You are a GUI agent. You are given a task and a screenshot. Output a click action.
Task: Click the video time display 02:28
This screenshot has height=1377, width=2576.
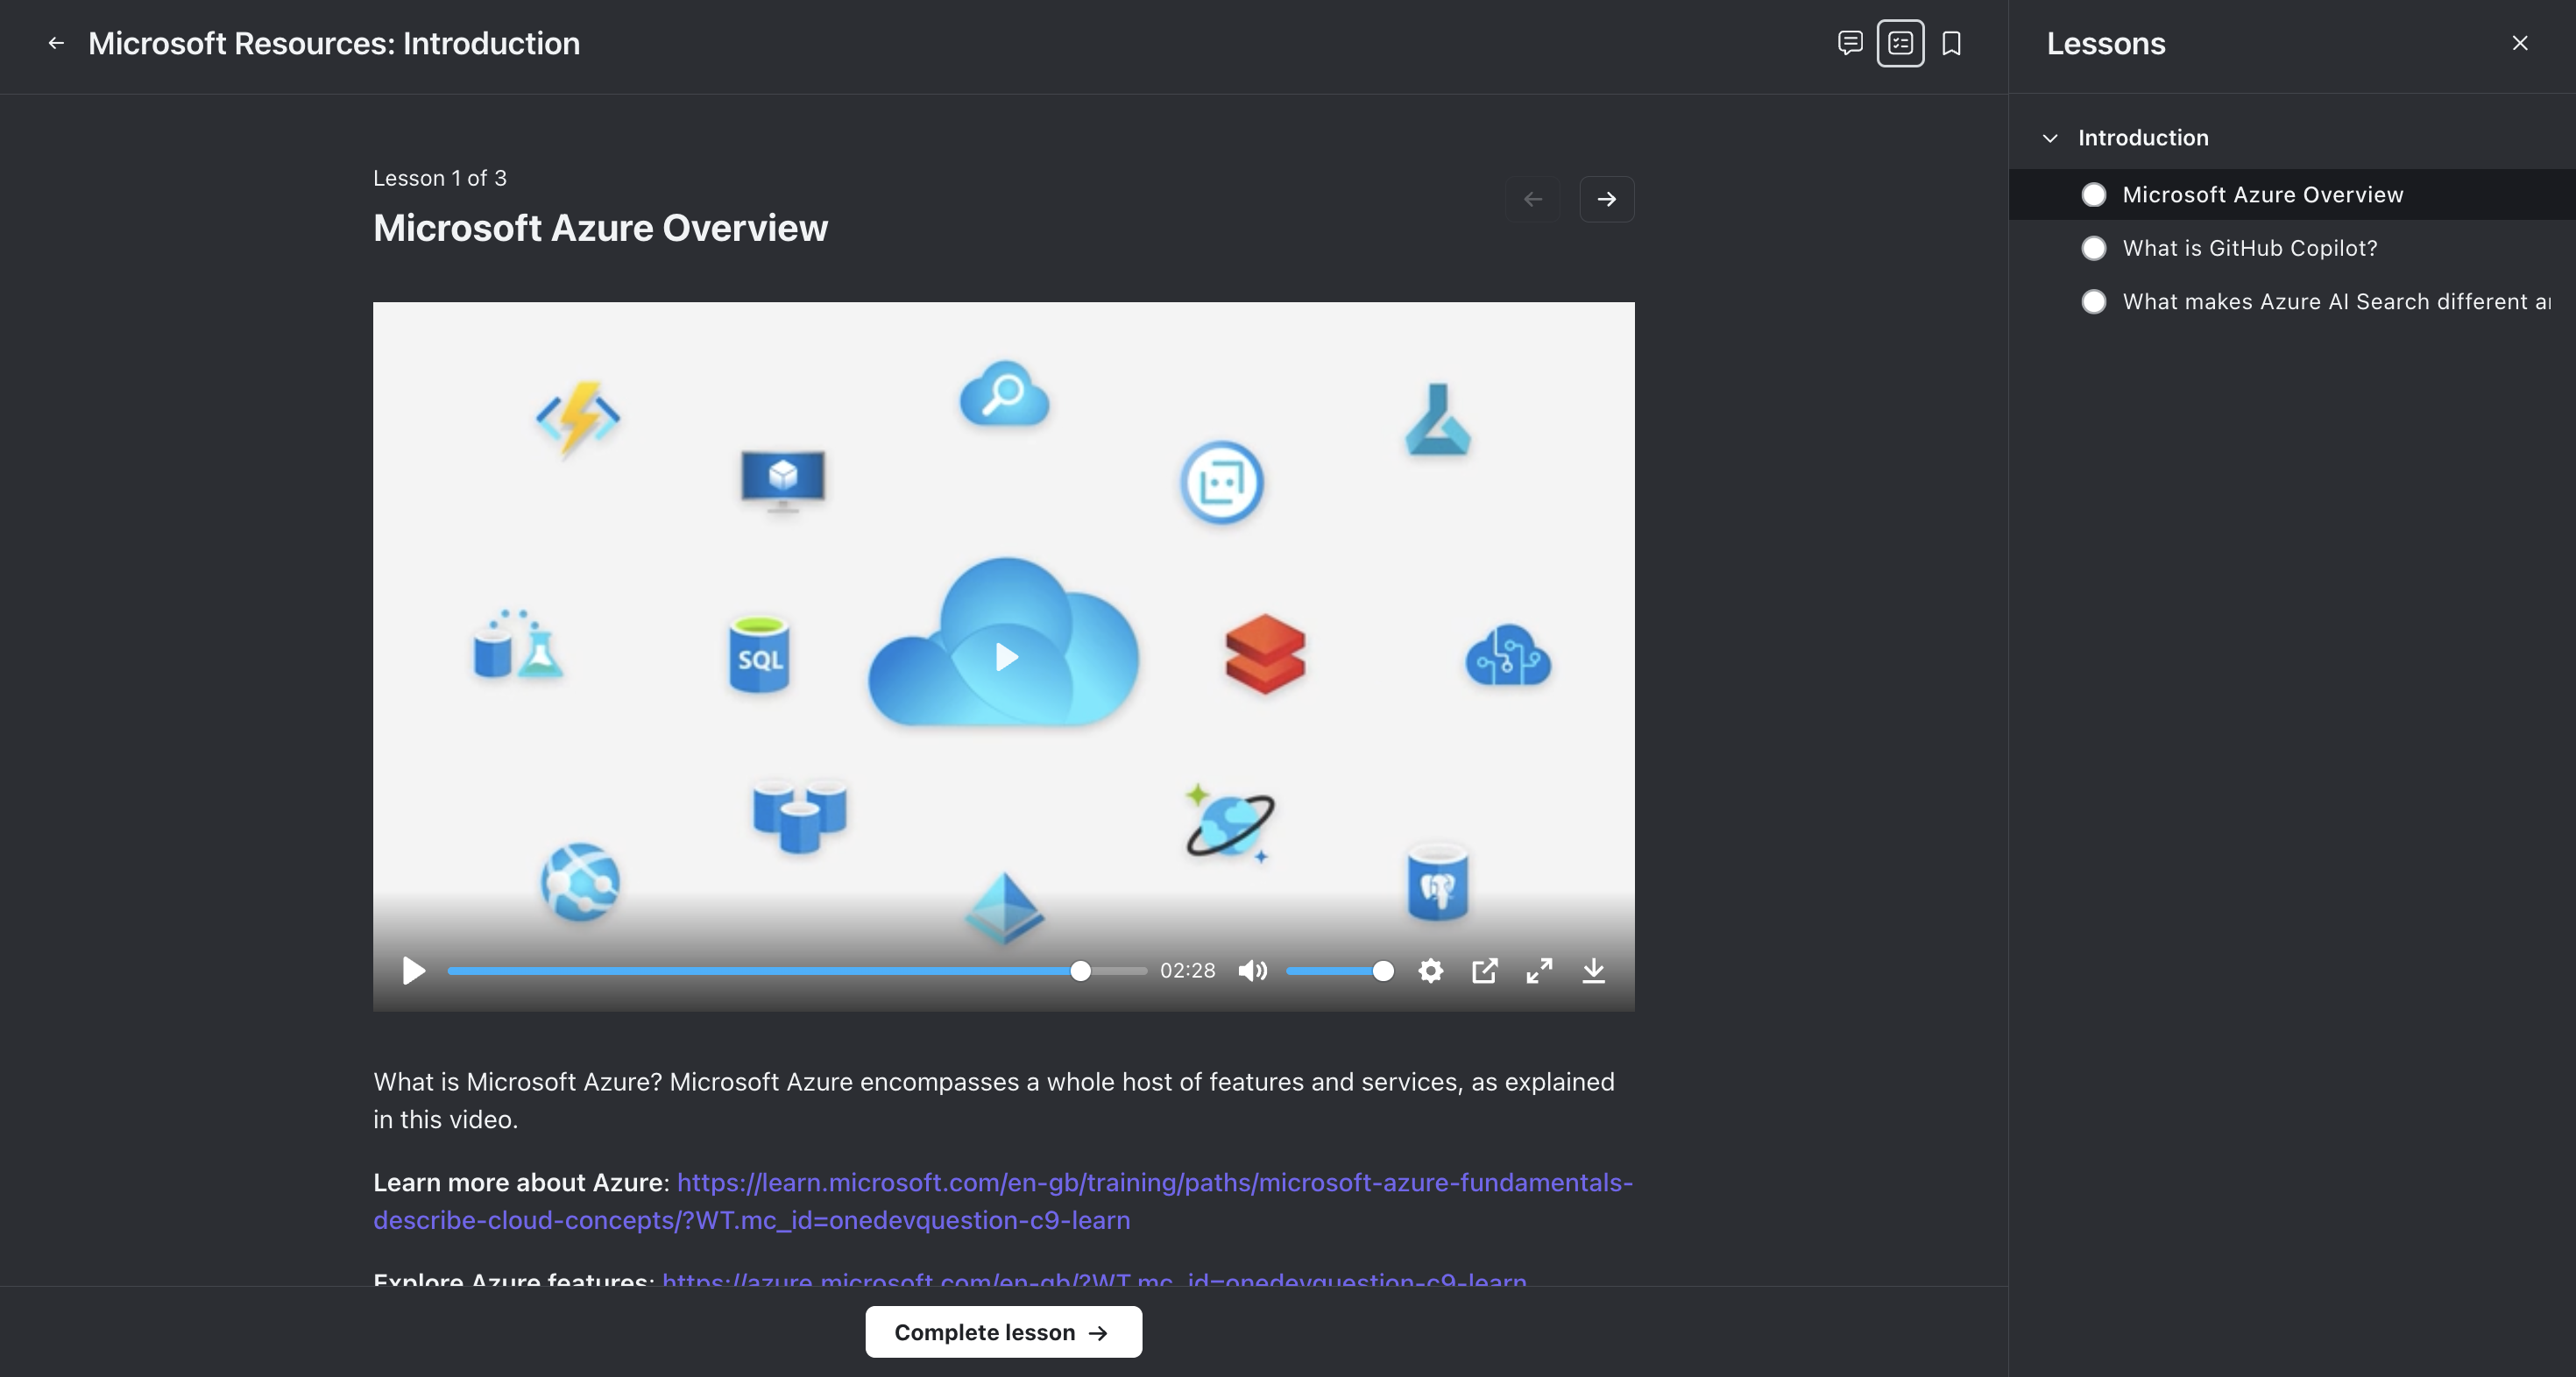(x=1187, y=971)
